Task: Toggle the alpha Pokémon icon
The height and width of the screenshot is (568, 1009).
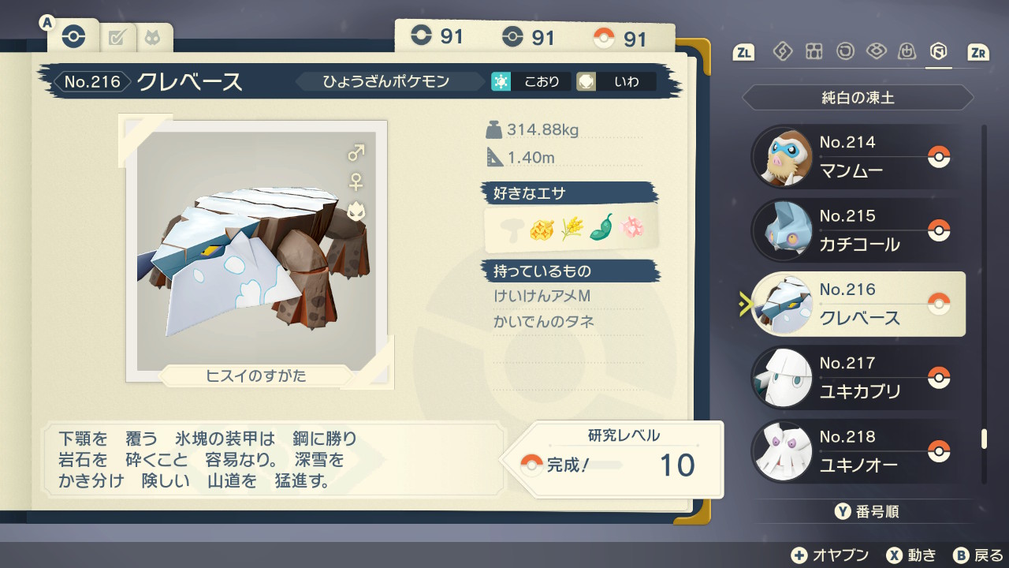Action: pyautogui.click(x=356, y=211)
